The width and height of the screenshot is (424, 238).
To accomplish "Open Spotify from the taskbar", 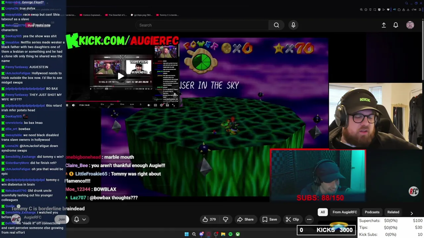I will [x=230, y=234].
